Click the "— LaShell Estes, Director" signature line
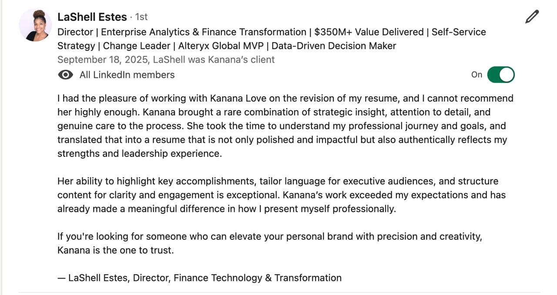Viewport: 557px width, 295px height. click(199, 278)
